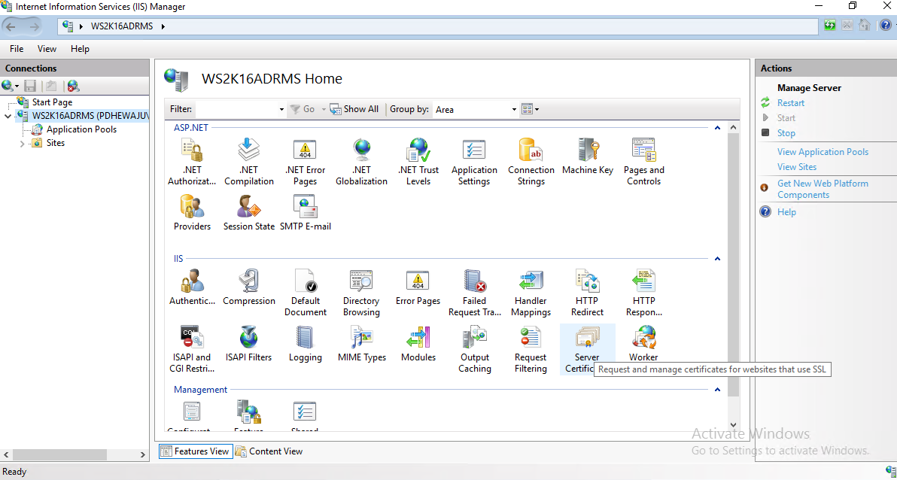Screen dimensions: 897x480
Task: Open the Modules feature
Action: point(418,344)
